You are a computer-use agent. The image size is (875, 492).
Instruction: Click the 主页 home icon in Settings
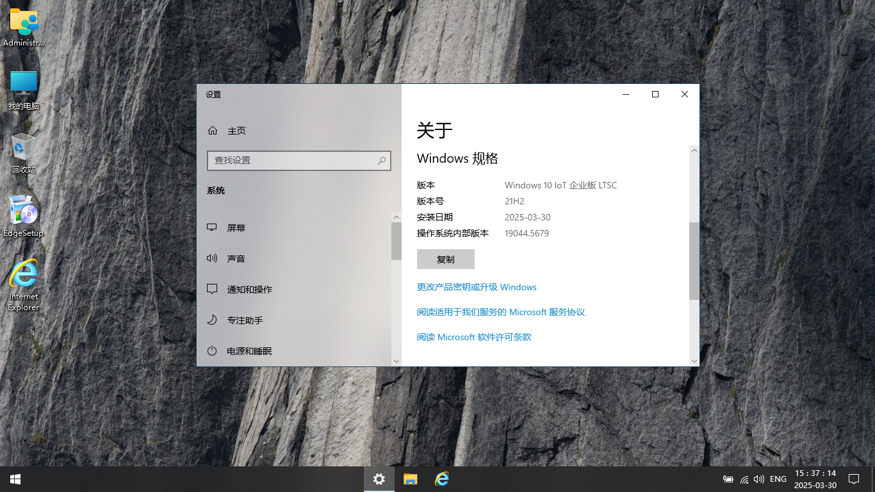click(x=213, y=131)
